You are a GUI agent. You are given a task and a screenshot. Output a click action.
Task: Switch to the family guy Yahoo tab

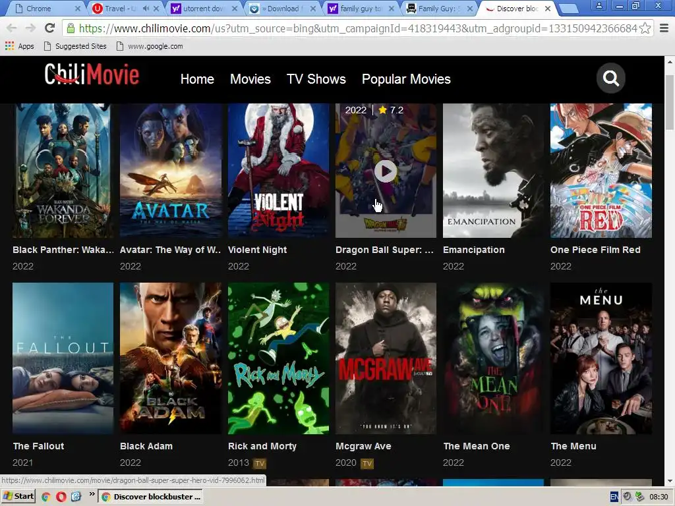[x=361, y=9]
